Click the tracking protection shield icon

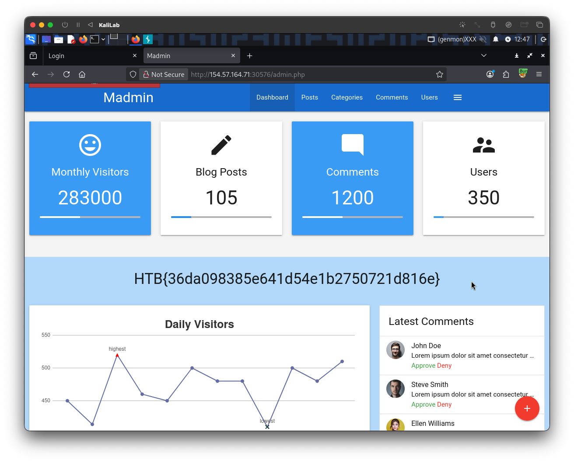tap(133, 74)
